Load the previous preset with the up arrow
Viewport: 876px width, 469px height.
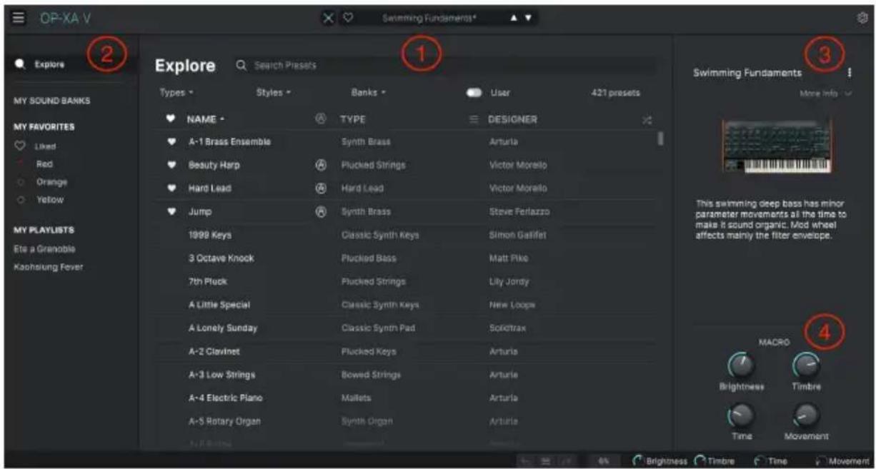(513, 19)
